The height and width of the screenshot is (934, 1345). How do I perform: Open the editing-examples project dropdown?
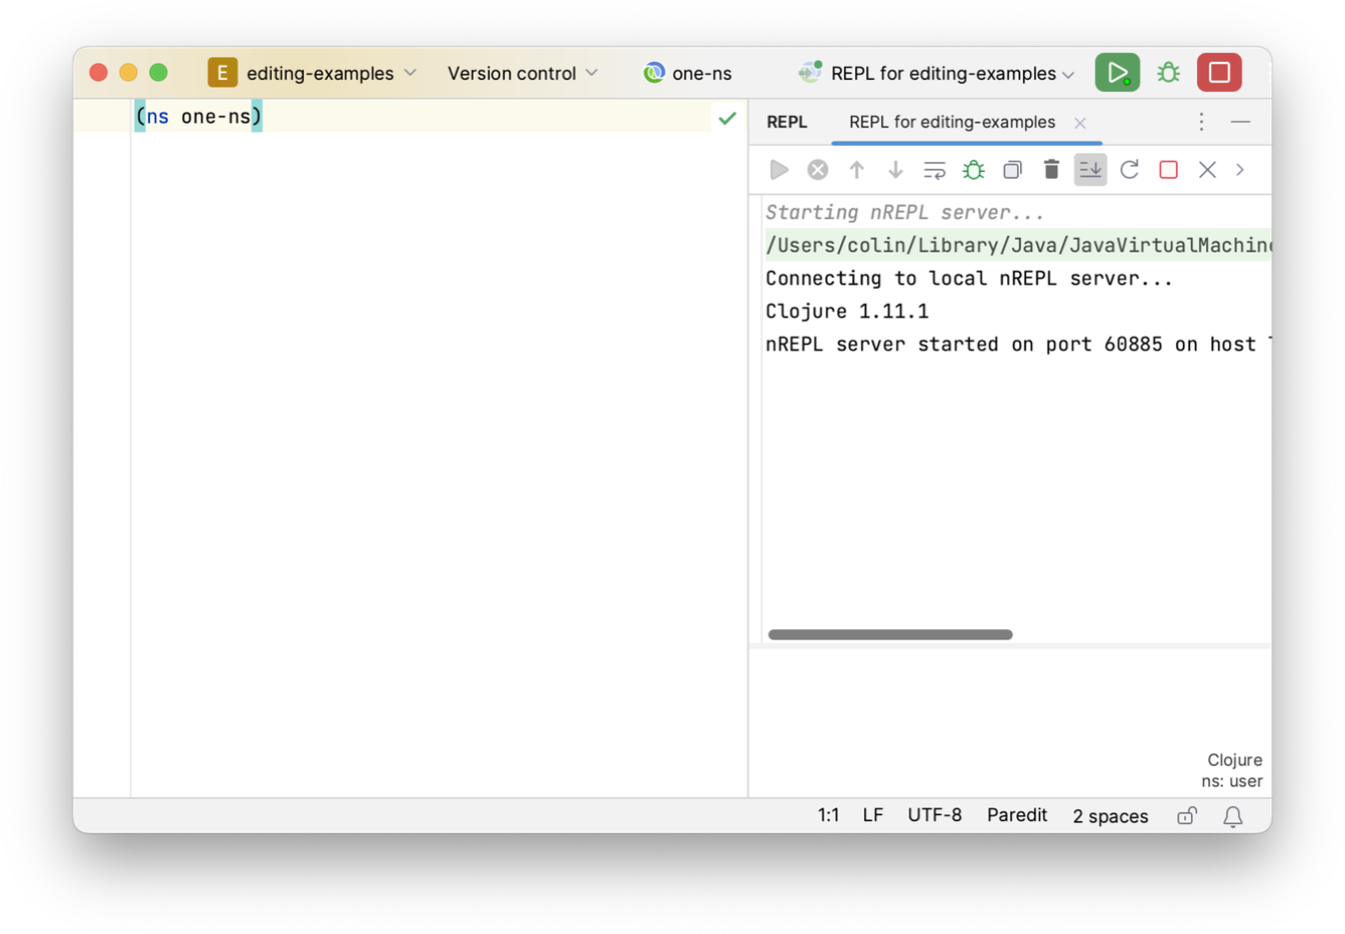[330, 73]
